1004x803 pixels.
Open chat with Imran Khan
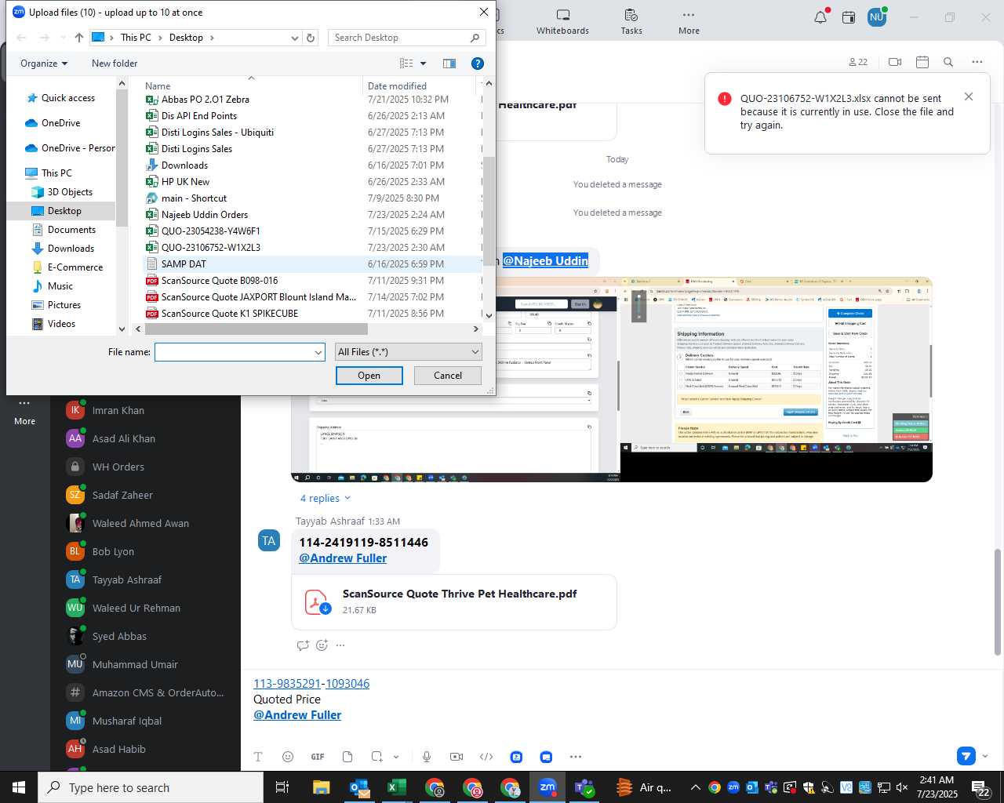(x=118, y=411)
